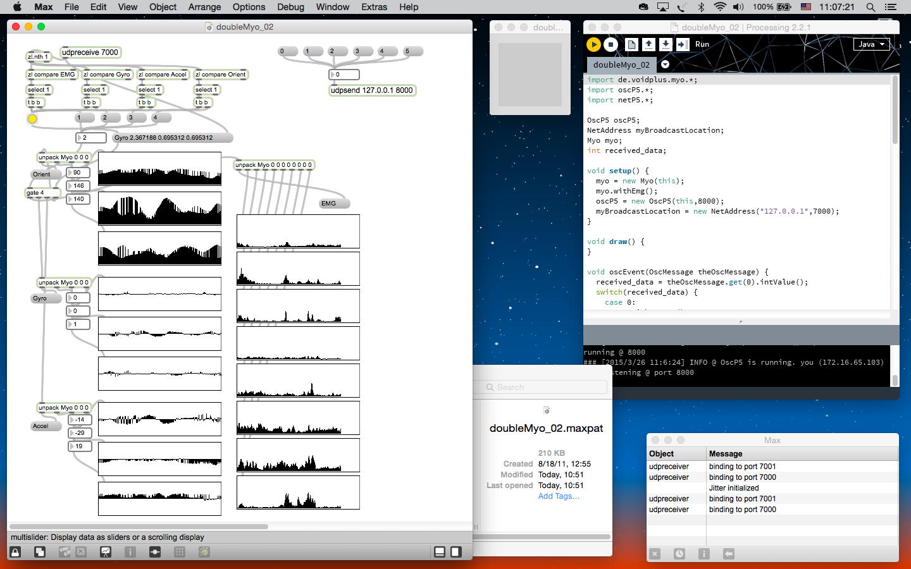Click the Search field in the info panel

pyautogui.click(x=545, y=387)
